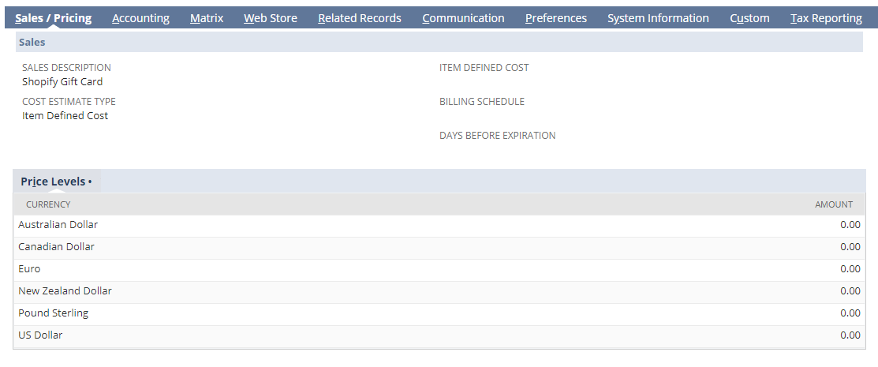This screenshot has height=367, width=878.
Task: Select the Related Records tab
Action: [359, 18]
